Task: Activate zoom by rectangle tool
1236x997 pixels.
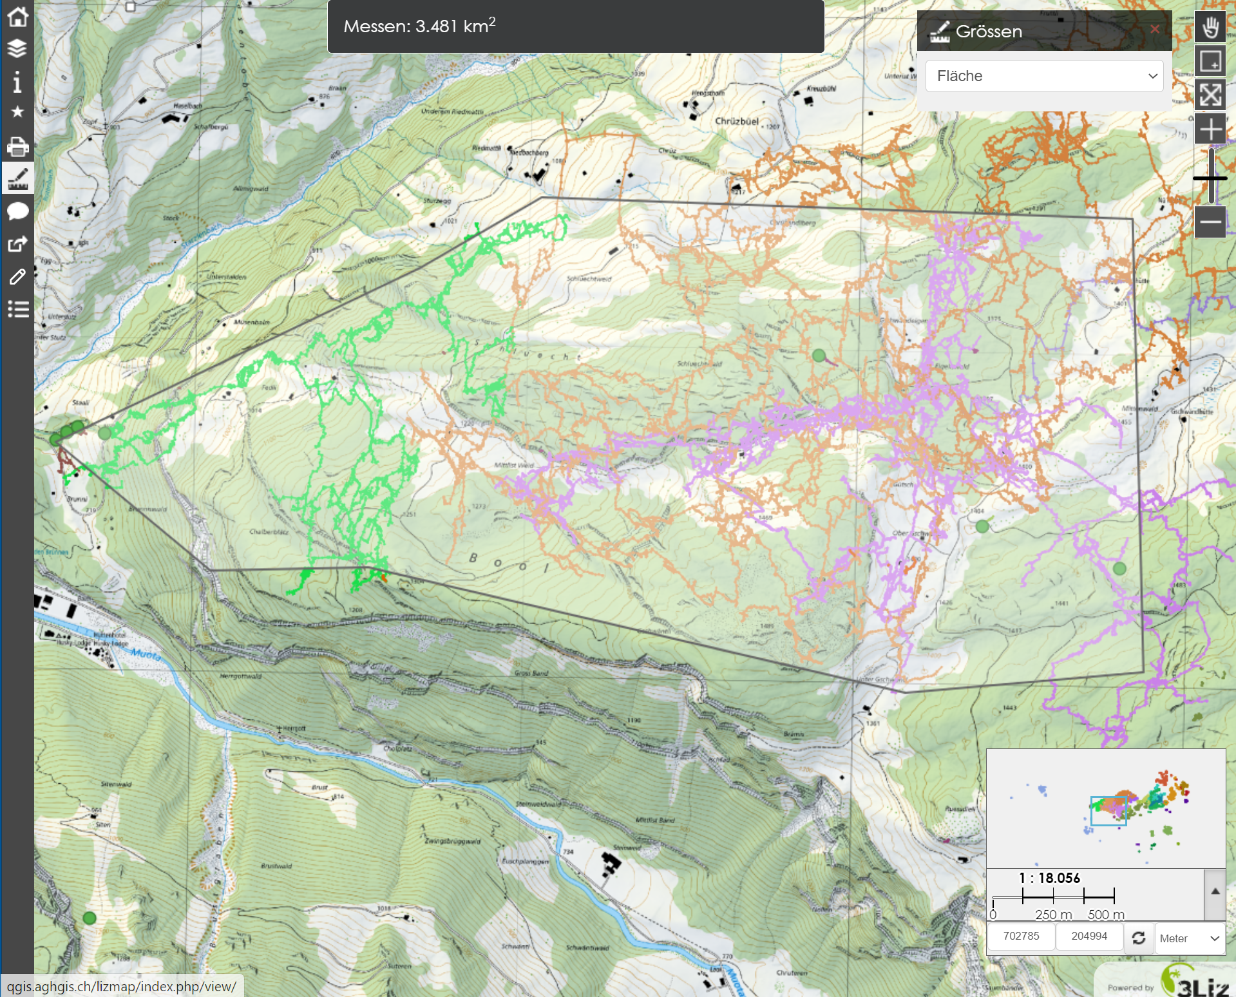Action: pos(1210,62)
